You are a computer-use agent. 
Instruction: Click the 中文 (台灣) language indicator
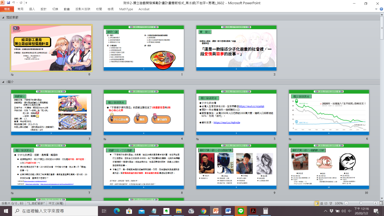coord(56,203)
